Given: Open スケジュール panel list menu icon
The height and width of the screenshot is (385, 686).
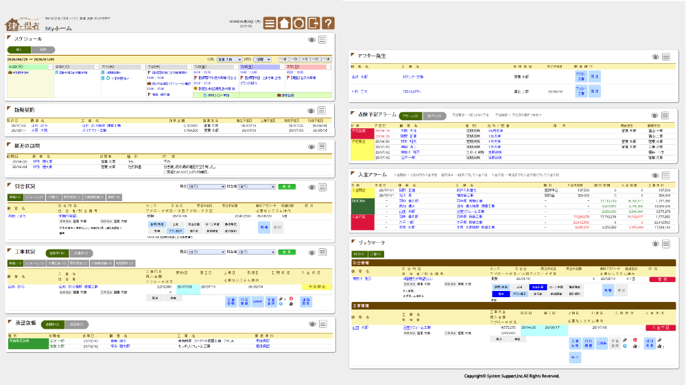Looking at the screenshot, I should [322, 40].
